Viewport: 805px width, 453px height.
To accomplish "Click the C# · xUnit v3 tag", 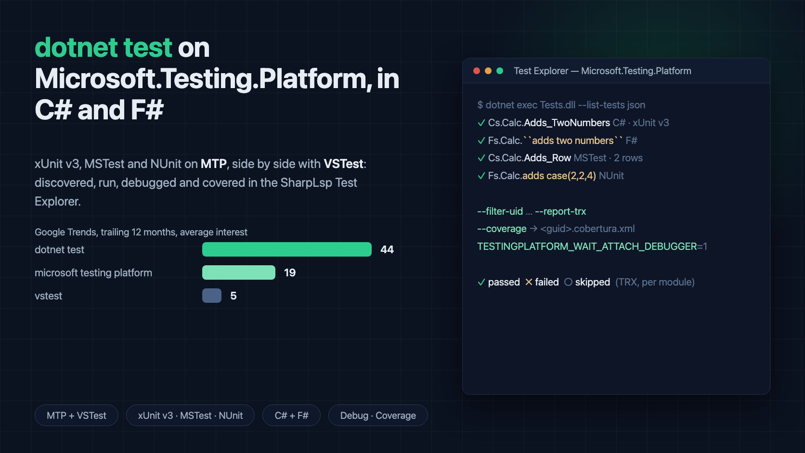I will coord(641,123).
